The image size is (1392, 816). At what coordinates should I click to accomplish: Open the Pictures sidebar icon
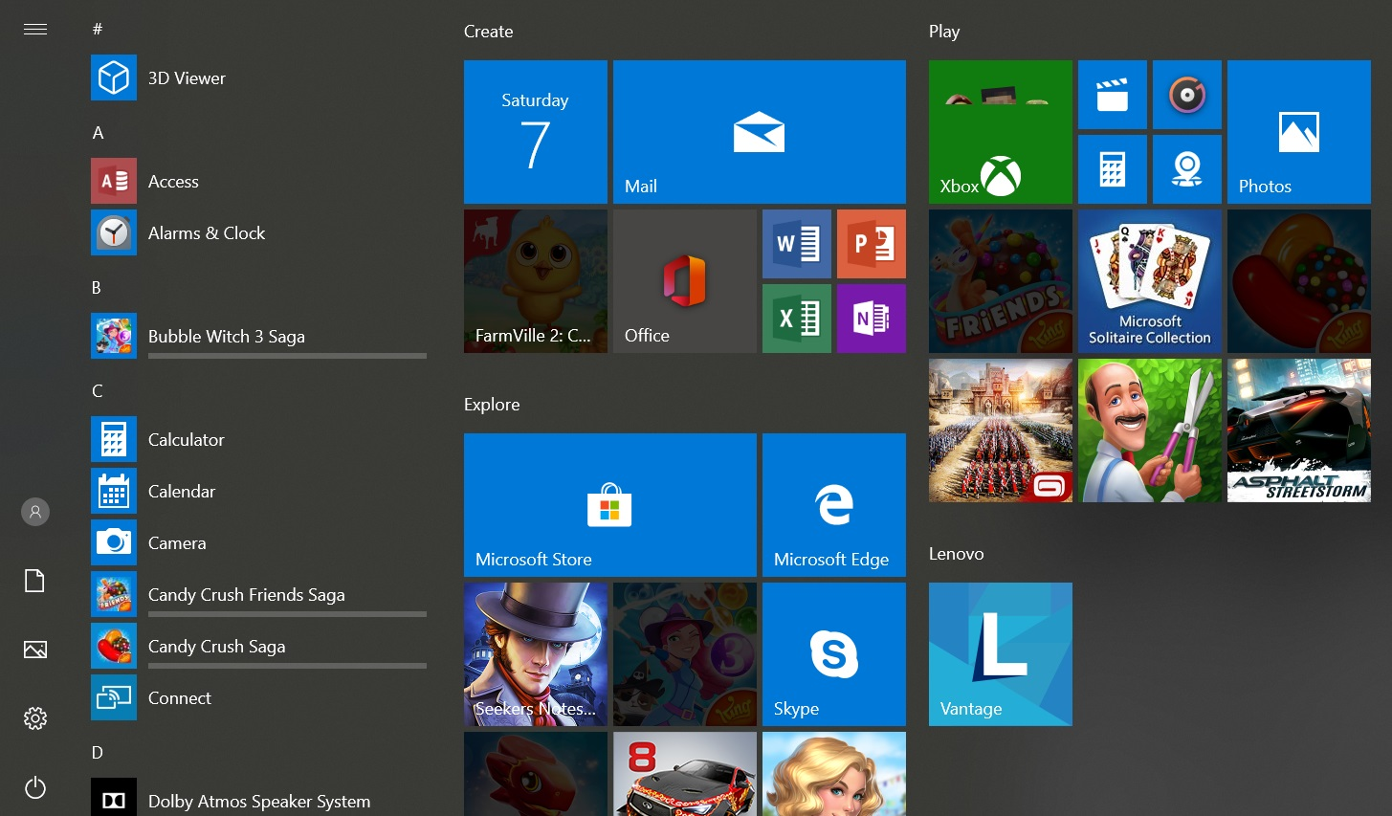(x=35, y=650)
